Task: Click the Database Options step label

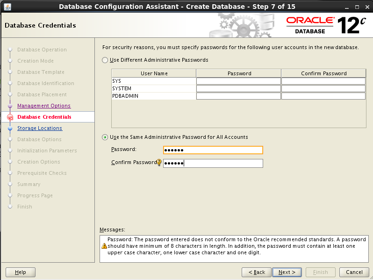Action: point(39,139)
